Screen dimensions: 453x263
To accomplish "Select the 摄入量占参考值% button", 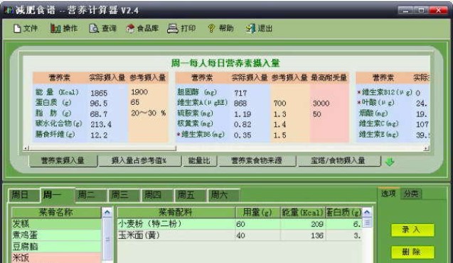I will (139, 161).
